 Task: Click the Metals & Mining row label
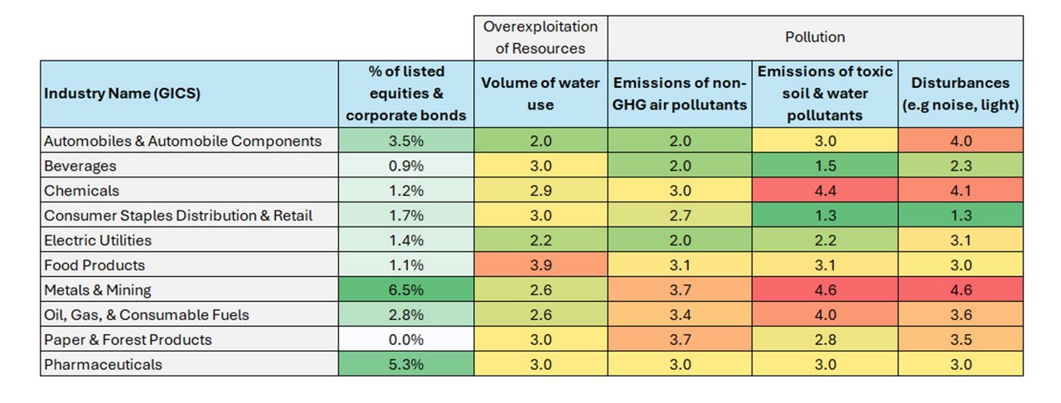tap(98, 290)
